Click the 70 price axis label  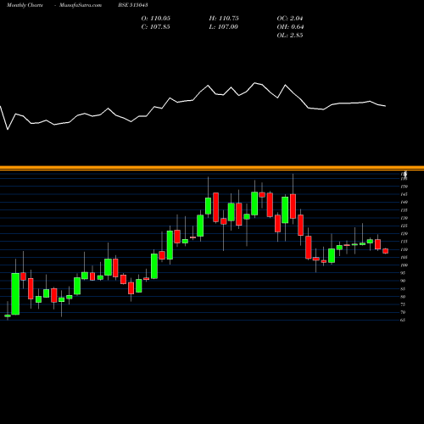tap(404, 312)
